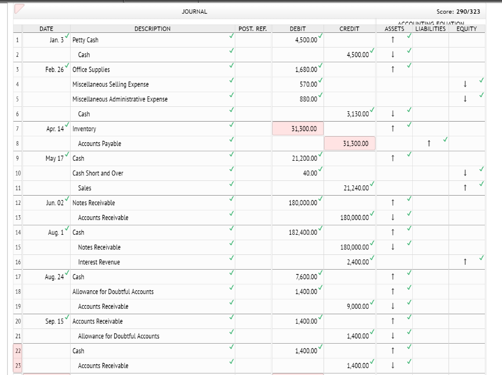
Task: Toggle the check on the Sales credit amount
Action: pos(373,183)
